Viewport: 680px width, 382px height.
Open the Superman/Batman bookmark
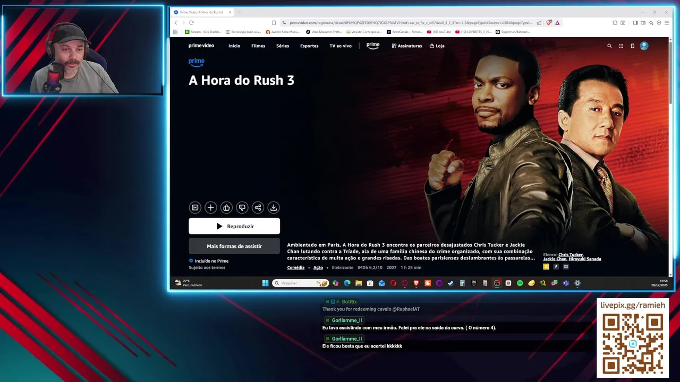click(x=513, y=32)
